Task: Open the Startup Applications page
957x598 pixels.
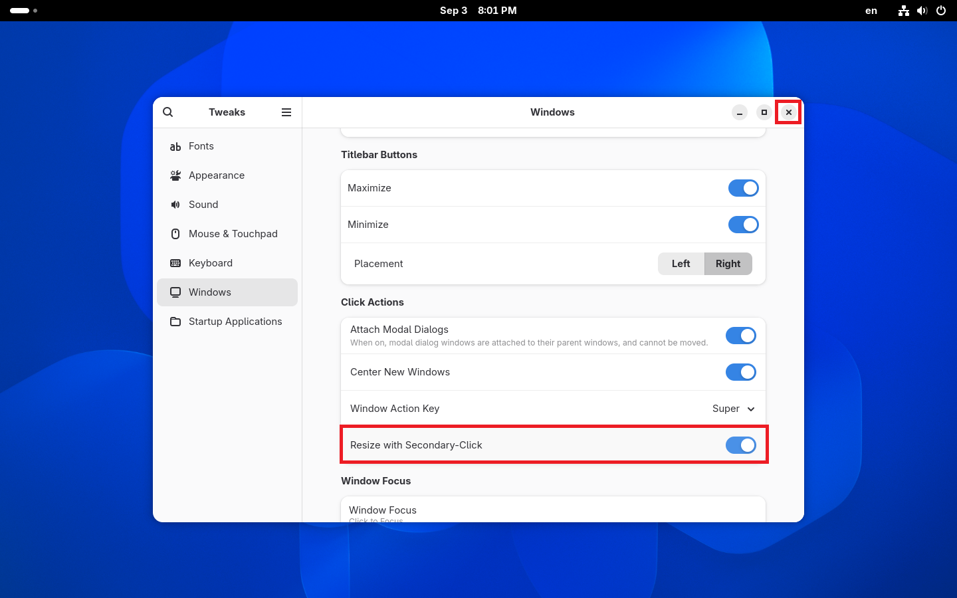Action: click(x=227, y=322)
